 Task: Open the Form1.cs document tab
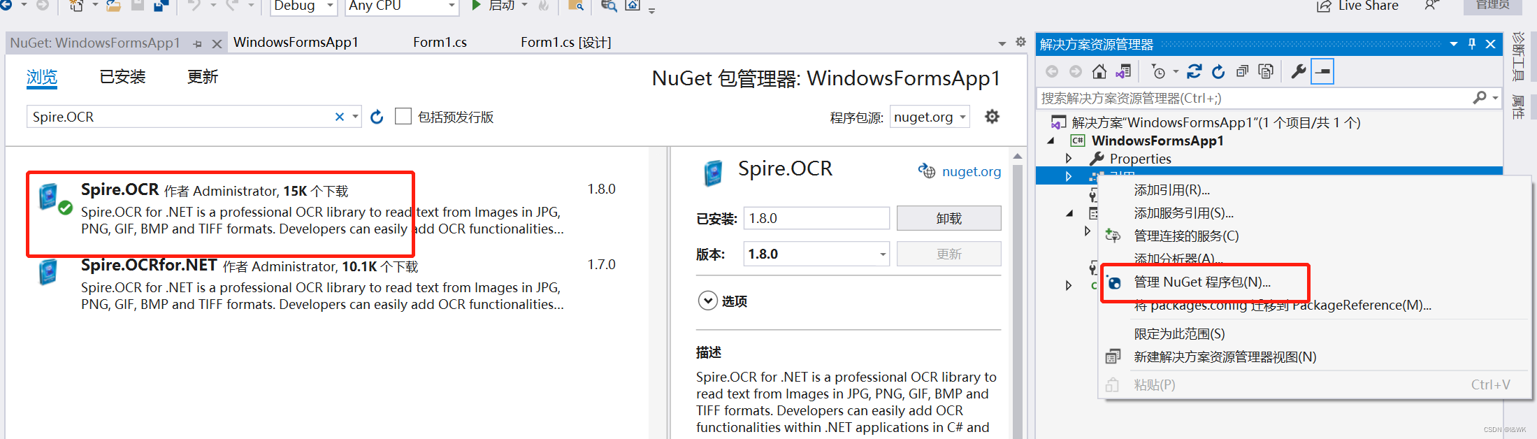coord(440,43)
